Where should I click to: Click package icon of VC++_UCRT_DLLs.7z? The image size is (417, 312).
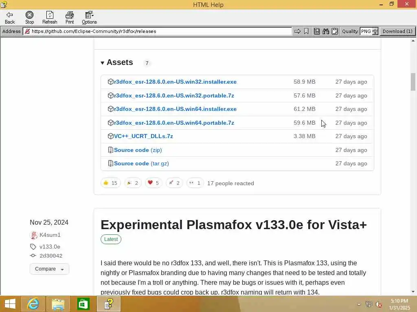[x=111, y=136]
